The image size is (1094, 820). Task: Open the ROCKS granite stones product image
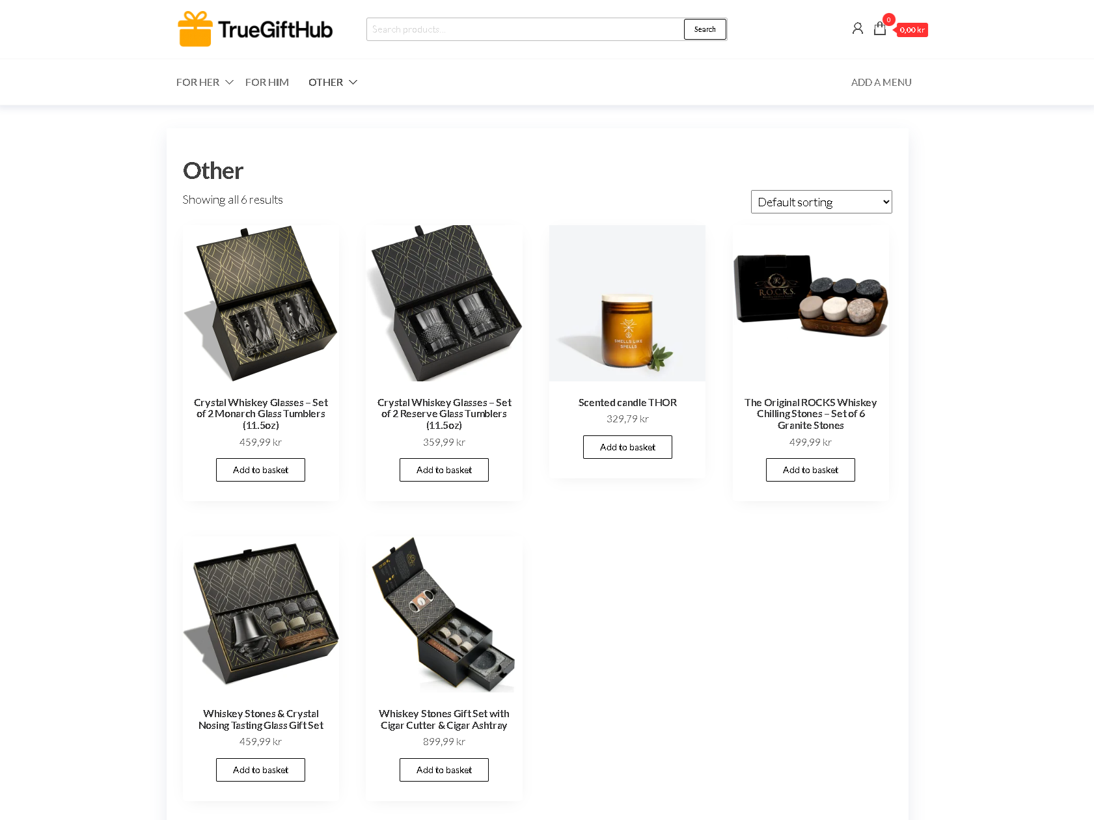click(x=810, y=303)
